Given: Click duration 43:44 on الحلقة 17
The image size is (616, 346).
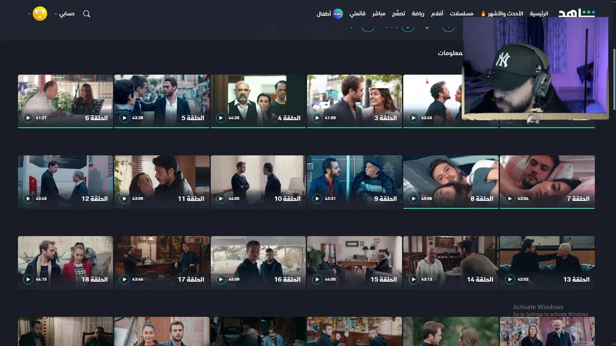Looking at the screenshot, I should coord(138,279).
